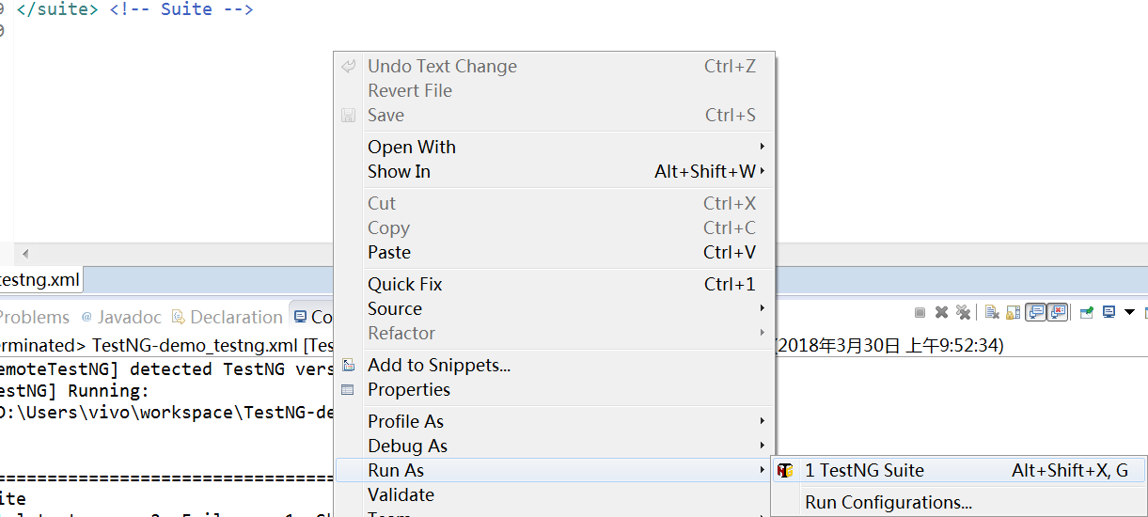Switch to the Javadoc tab
Viewport: 1148px width, 517px height.
(x=129, y=318)
